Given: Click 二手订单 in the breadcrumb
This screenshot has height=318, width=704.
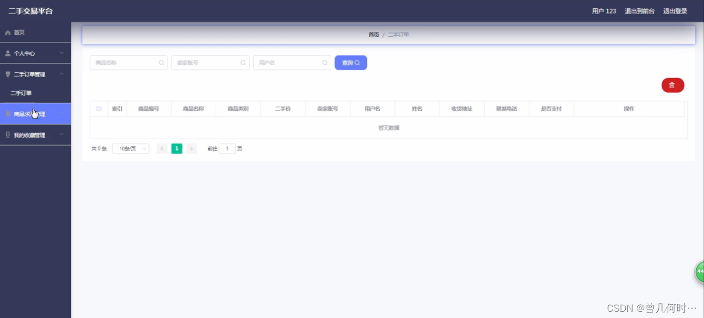Looking at the screenshot, I should click(x=398, y=35).
